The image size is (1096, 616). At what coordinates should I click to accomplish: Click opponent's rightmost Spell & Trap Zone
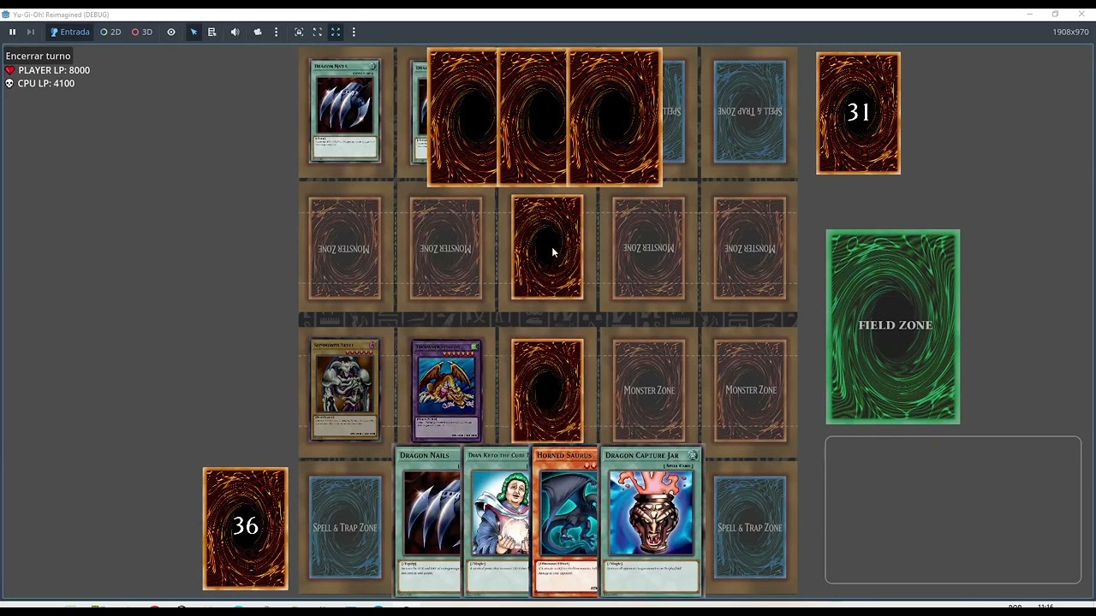[x=750, y=111]
